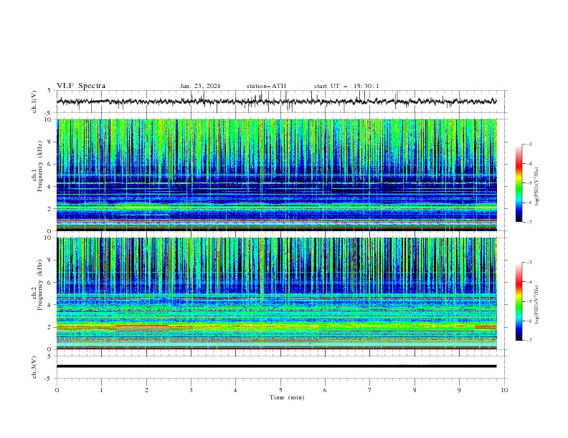
Task: Click the ch.2 spectrogram panel
Action: coord(277,293)
